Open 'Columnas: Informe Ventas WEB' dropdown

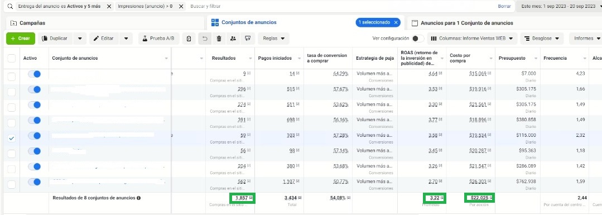pos(472,39)
